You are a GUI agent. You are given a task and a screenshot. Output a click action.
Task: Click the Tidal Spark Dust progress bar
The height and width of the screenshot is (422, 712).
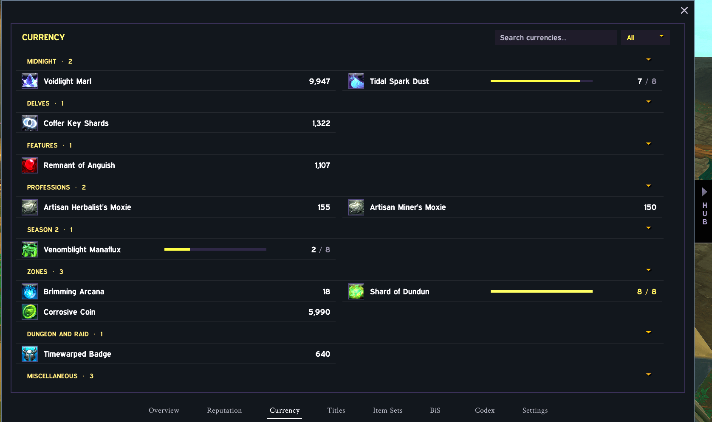click(541, 81)
